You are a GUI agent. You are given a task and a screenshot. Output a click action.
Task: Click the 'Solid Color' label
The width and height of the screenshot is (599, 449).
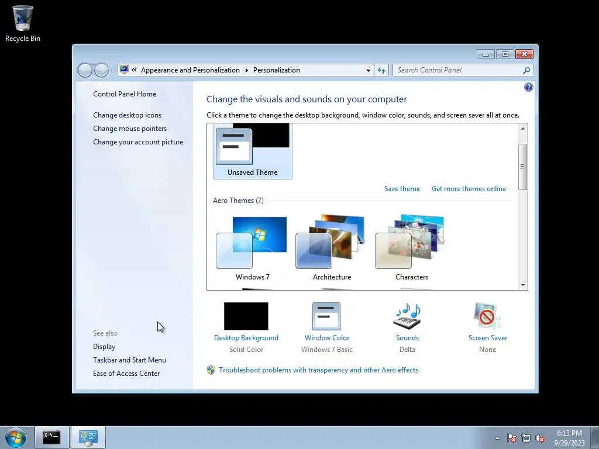coord(246,350)
